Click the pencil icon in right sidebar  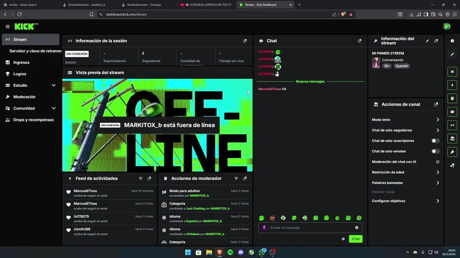click(452, 54)
